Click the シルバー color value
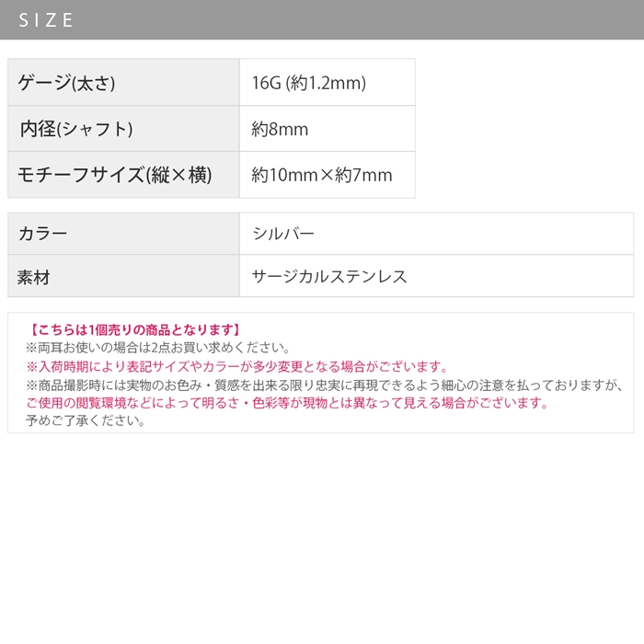The width and height of the screenshot is (644, 644). (283, 234)
